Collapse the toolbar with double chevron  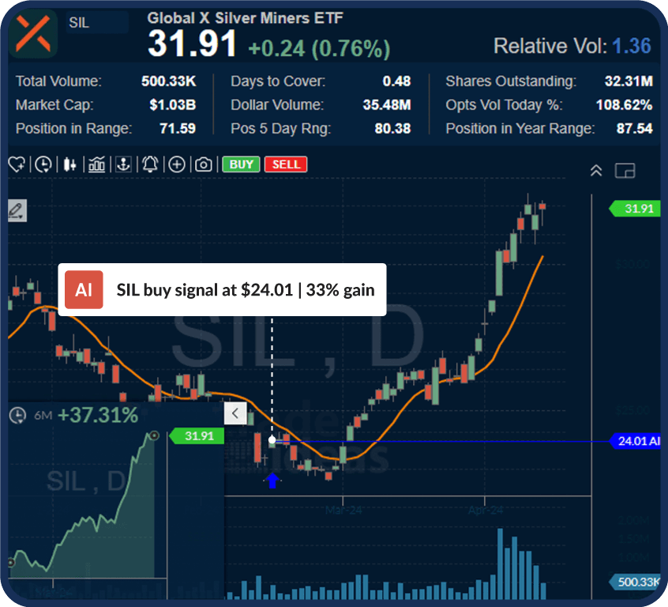(x=596, y=169)
